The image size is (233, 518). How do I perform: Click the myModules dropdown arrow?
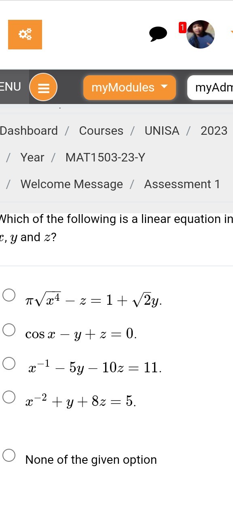[164, 87]
